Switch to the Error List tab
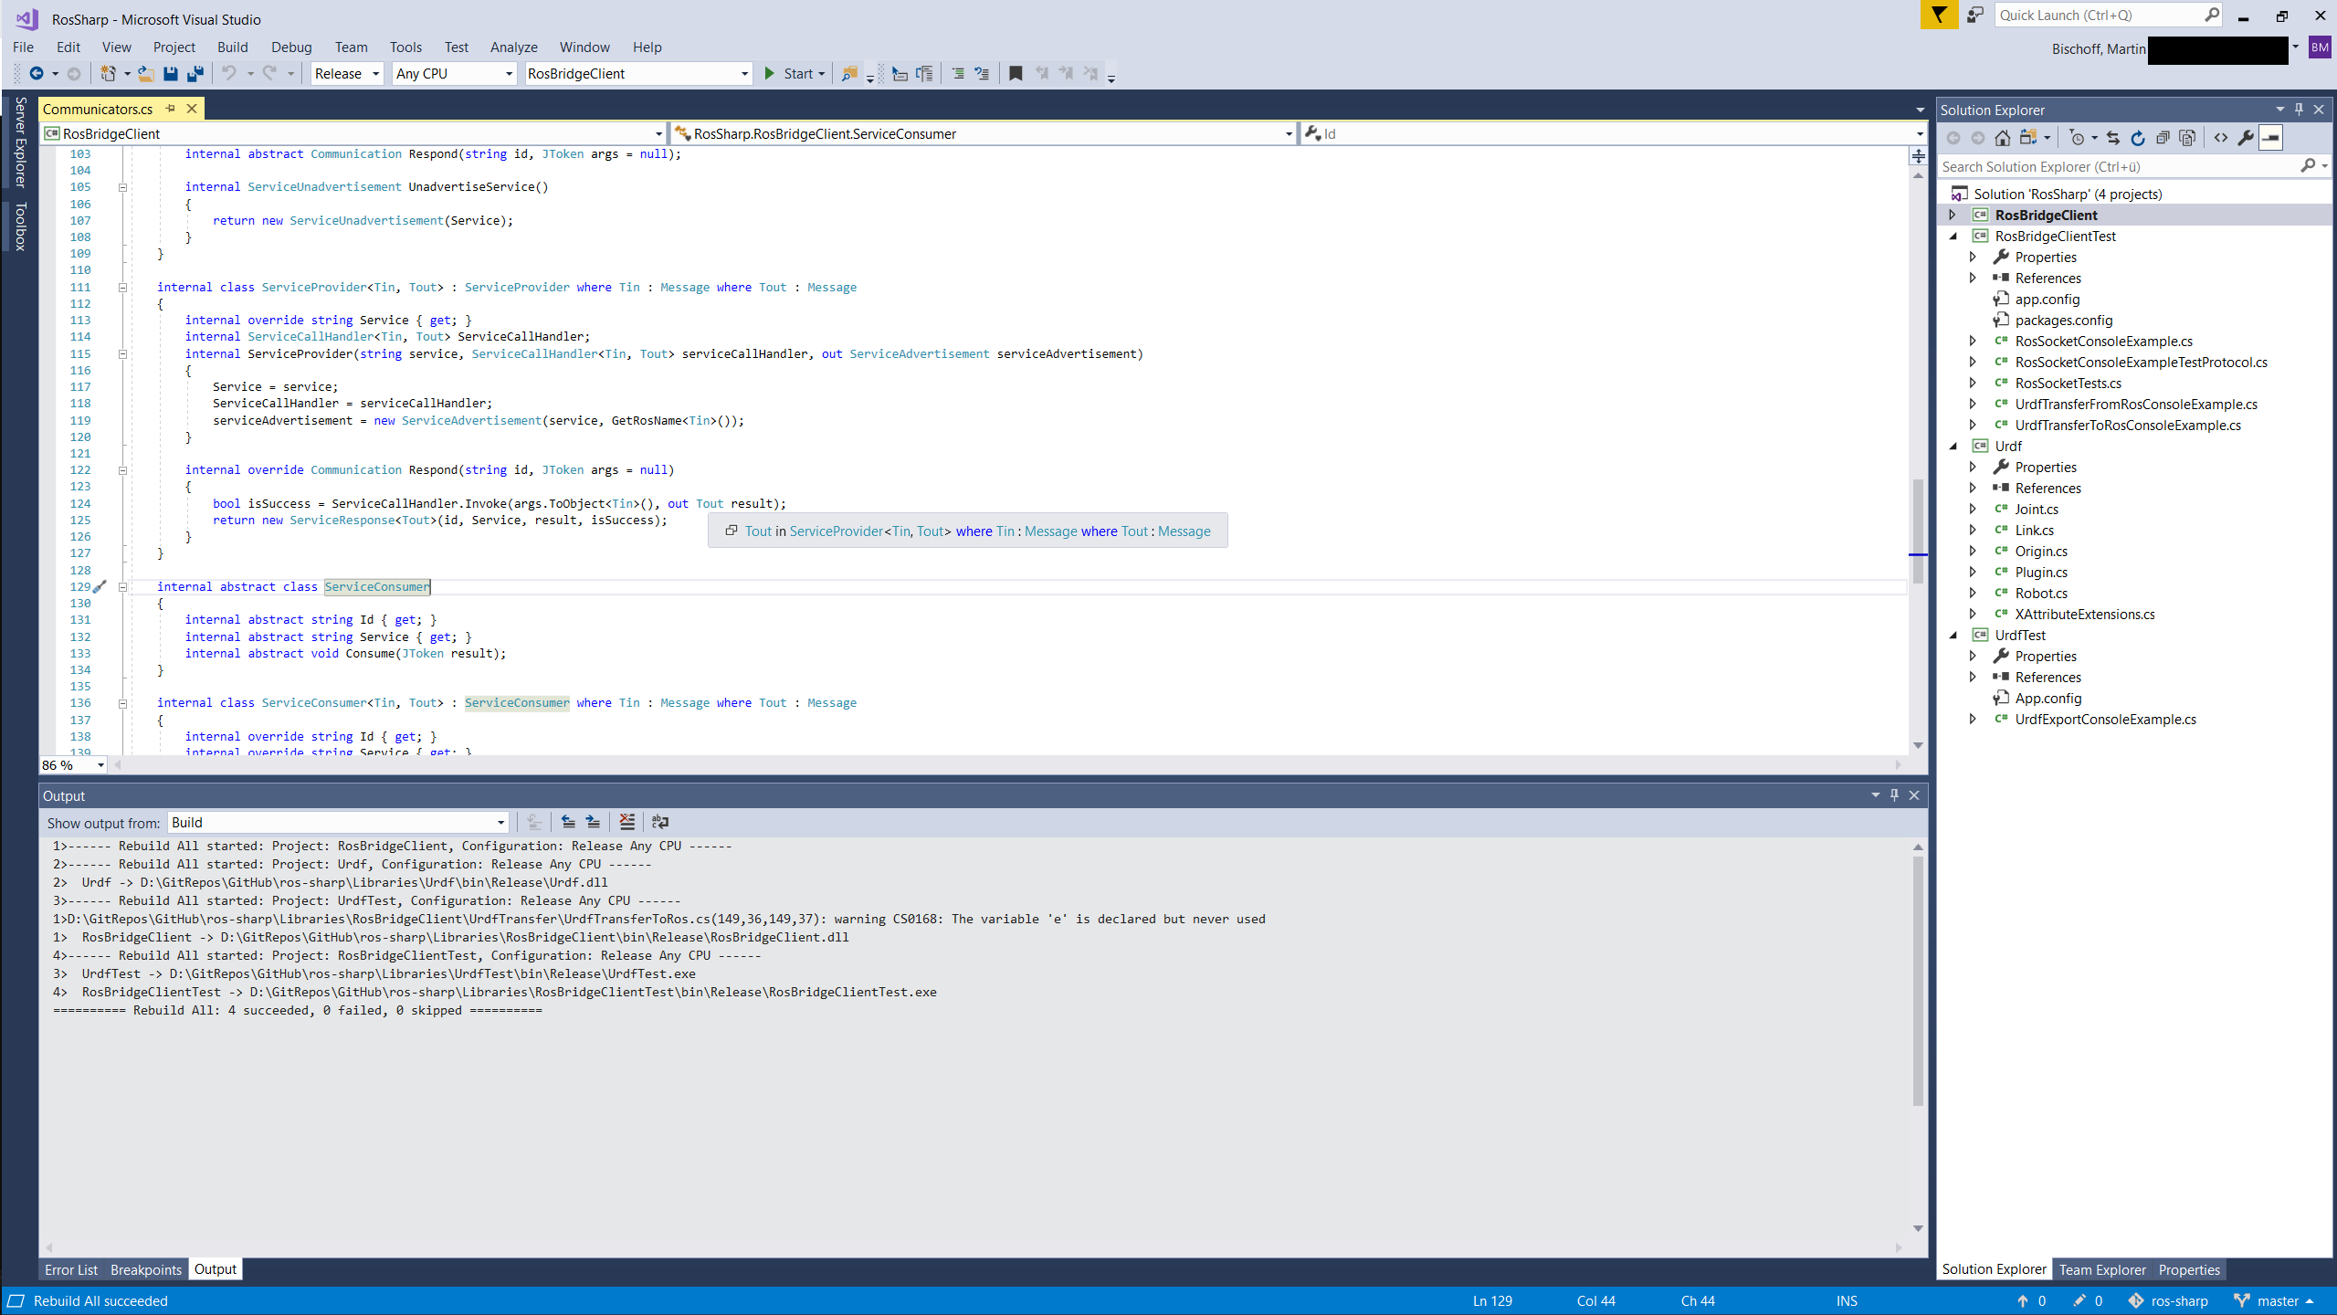This screenshot has height=1315, width=2337. coord(70,1268)
